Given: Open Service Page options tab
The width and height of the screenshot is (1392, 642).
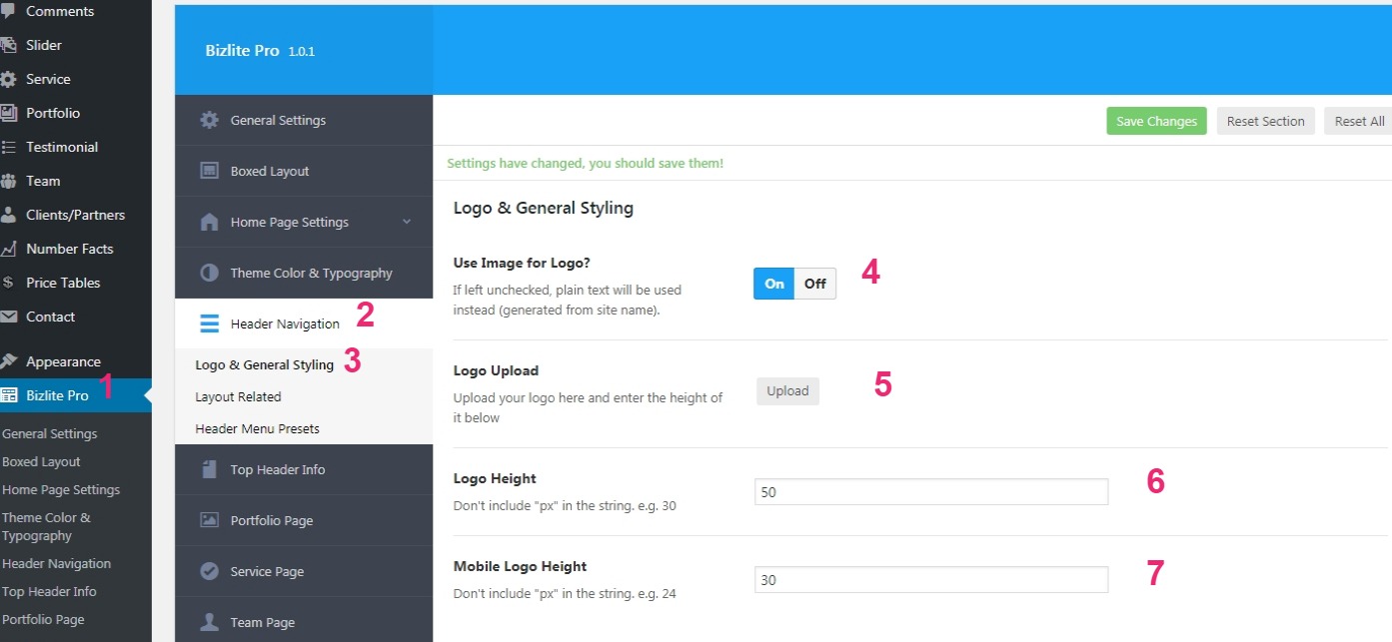Looking at the screenshot, I should tap(304, 571).
